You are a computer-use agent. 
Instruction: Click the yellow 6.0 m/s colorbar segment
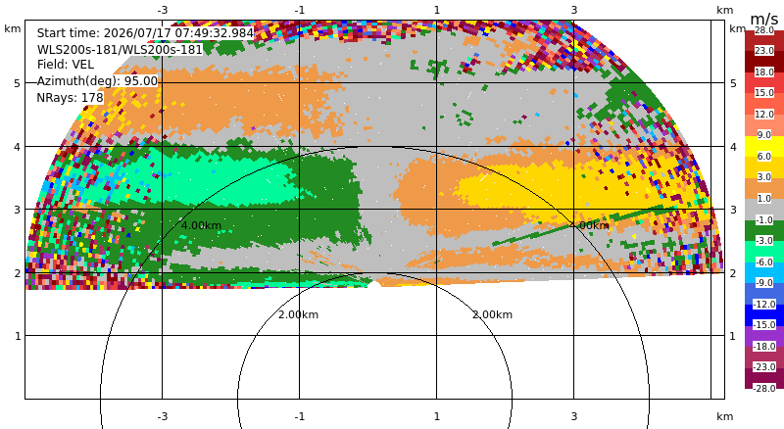tap(764, 147)
